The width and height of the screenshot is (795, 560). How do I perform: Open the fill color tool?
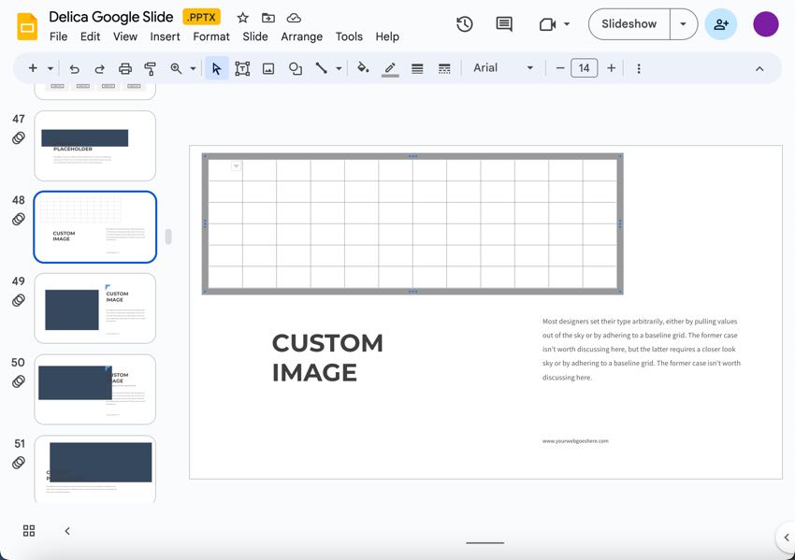click(363, 67)
